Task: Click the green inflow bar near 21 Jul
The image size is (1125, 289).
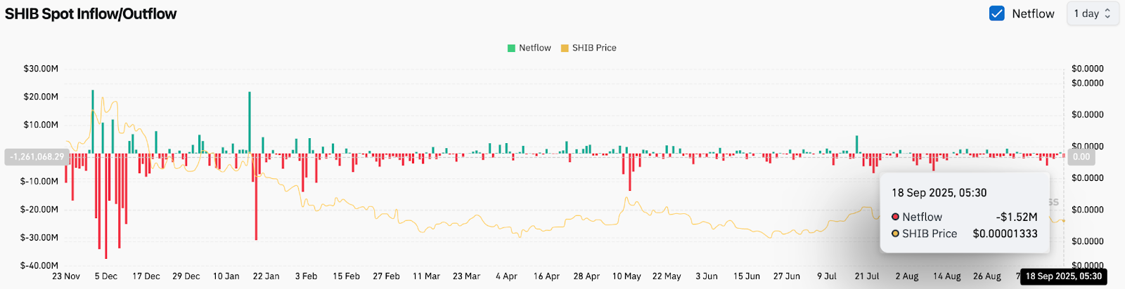Action: click(x=856, y=144)
